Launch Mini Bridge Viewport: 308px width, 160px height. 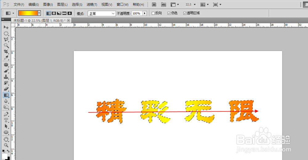(x=164, y=5)
